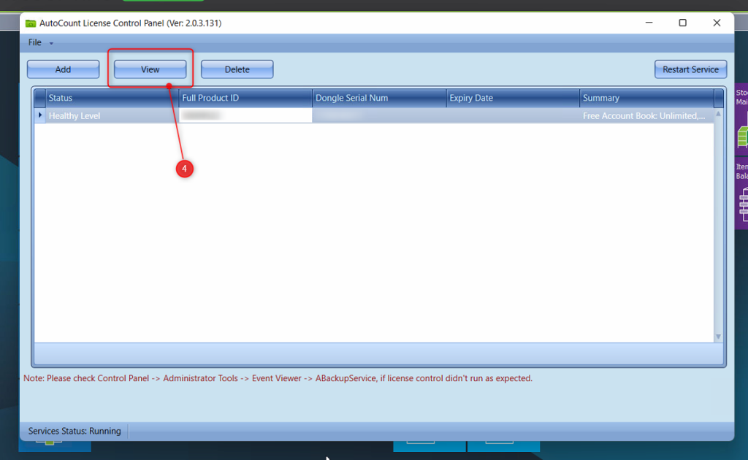Click the Stock Maintenance tile icon behind window
Image resolution: width=748 pixels, height=460 pixels.
tap(742, 135)
